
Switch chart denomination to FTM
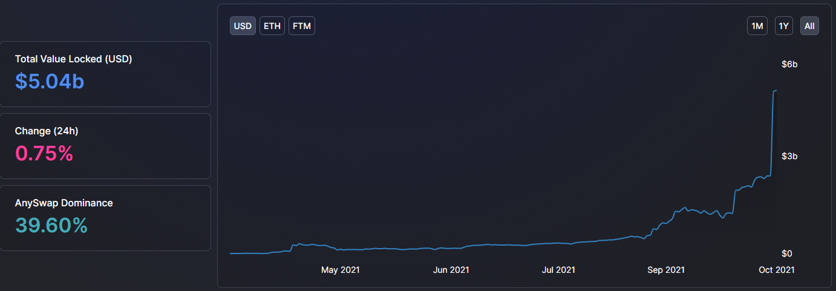(302, 26)
